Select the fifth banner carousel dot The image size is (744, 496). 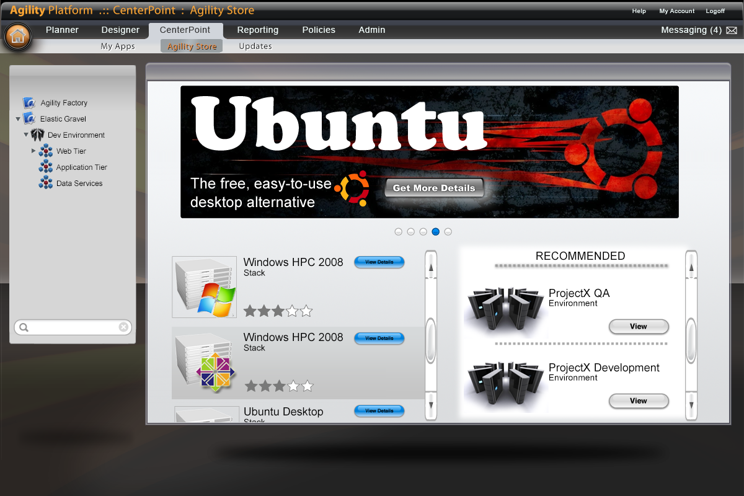[x=448, y=232]
